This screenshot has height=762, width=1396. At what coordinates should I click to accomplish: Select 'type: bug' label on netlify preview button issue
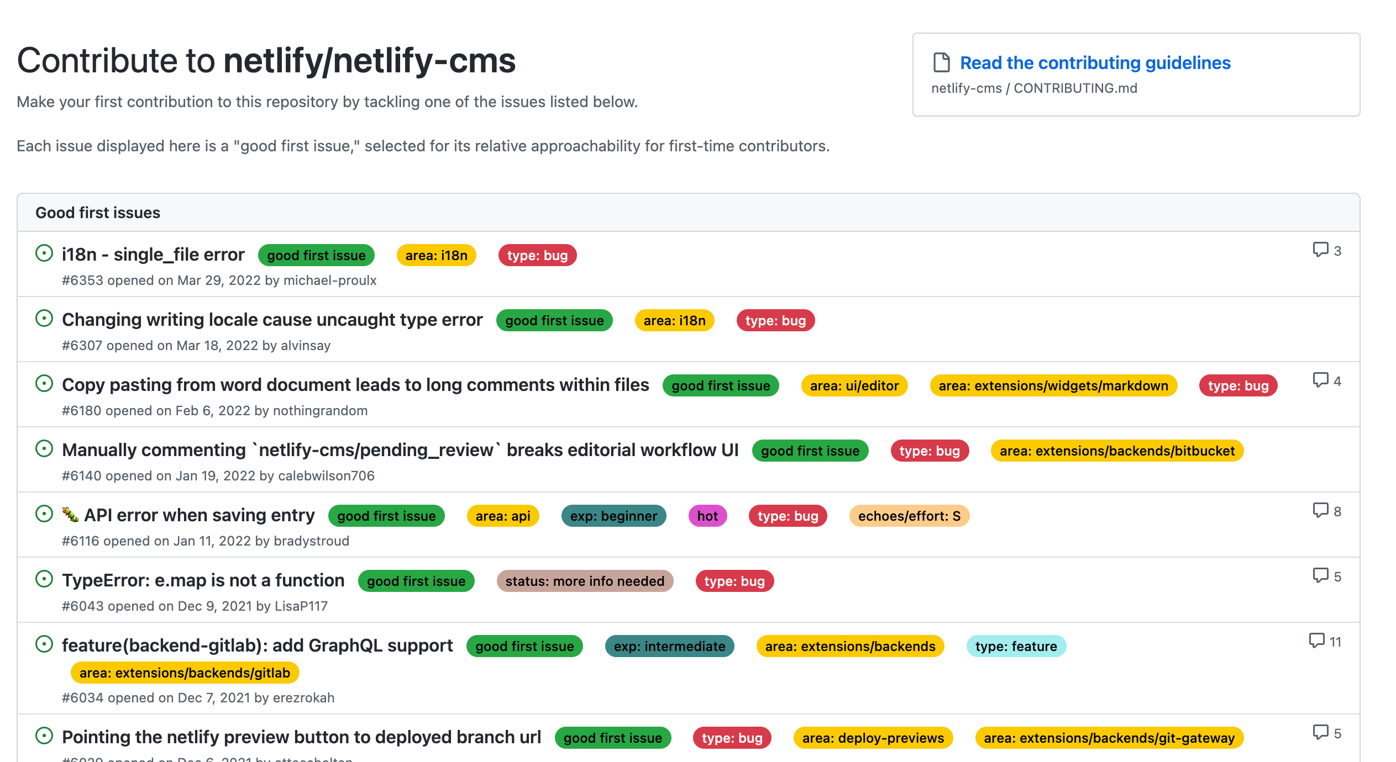[x=732, y=738]
